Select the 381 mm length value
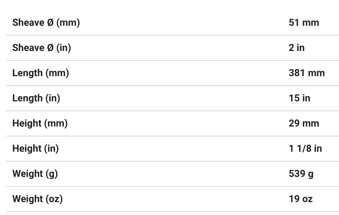 click(x=306, y=73)
